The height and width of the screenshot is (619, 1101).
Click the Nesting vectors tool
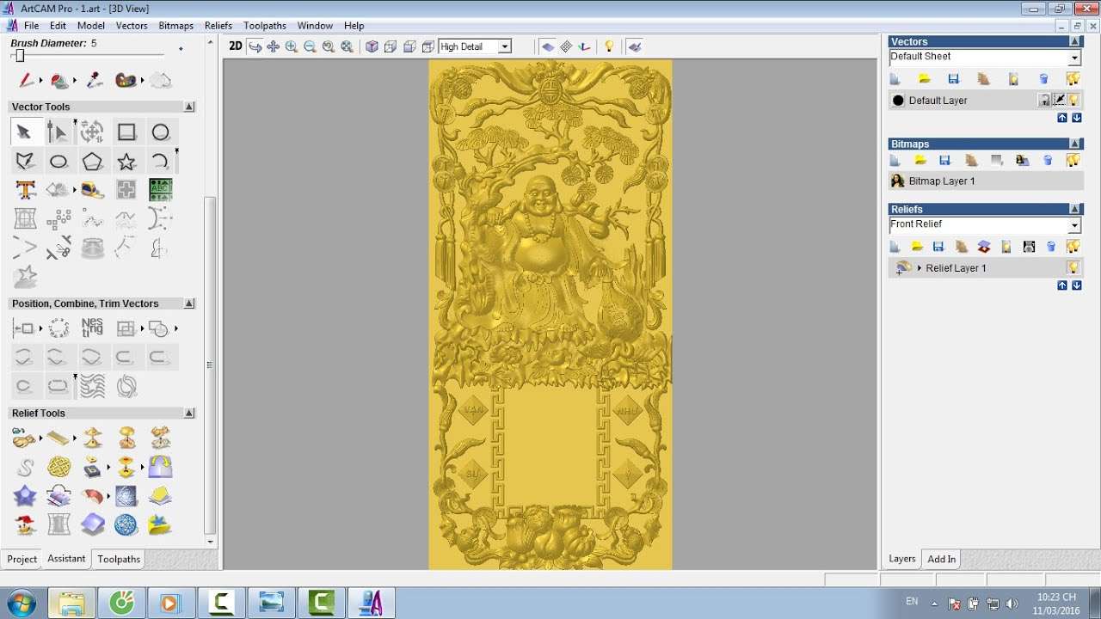(x=92, y=328)
